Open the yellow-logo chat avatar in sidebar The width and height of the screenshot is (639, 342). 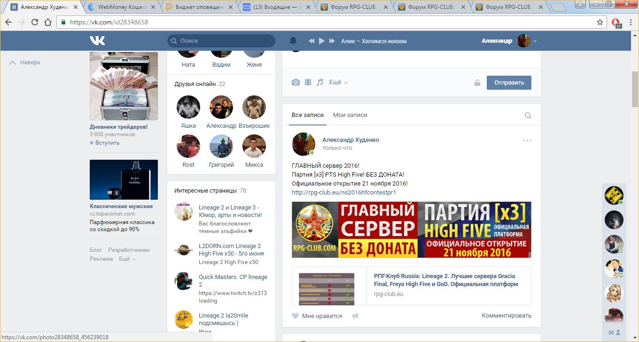[x=614, y=195]
